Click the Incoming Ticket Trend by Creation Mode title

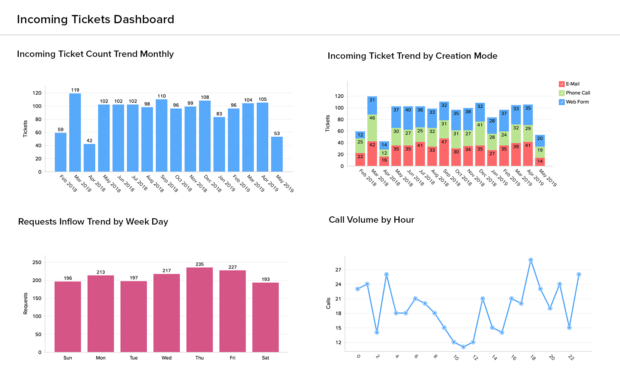pyautogui.click(x=412, y=56)
